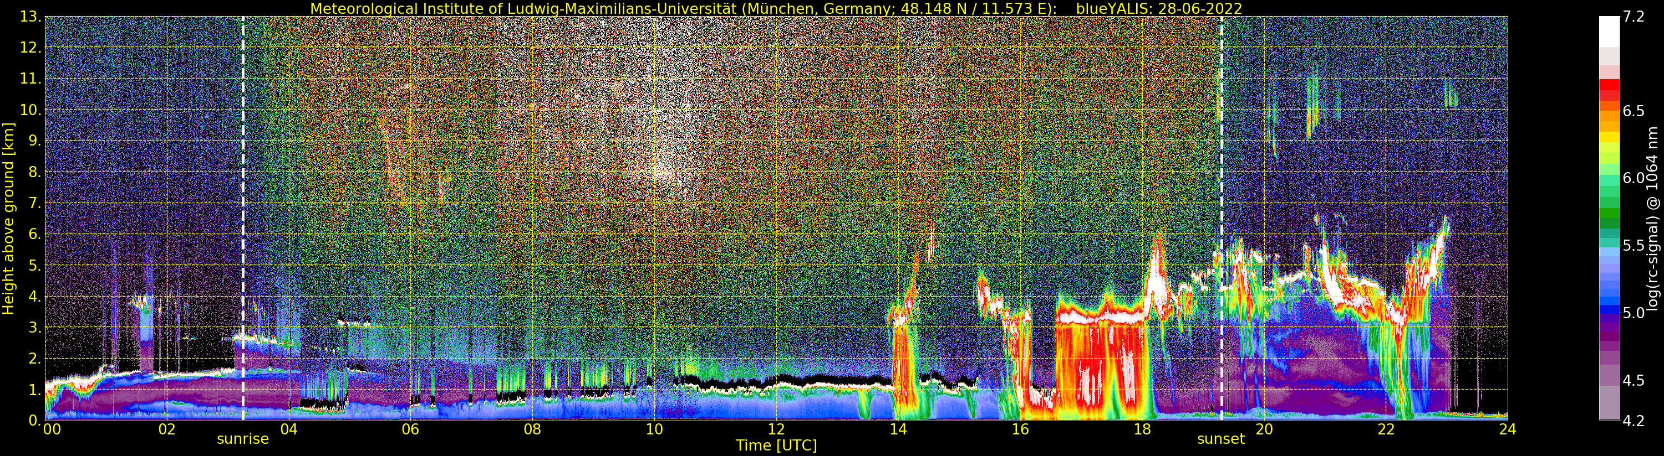
Task: Click the "6.5" colorbar tick value
Action: pyautogui.click(x=1633, y=111)
